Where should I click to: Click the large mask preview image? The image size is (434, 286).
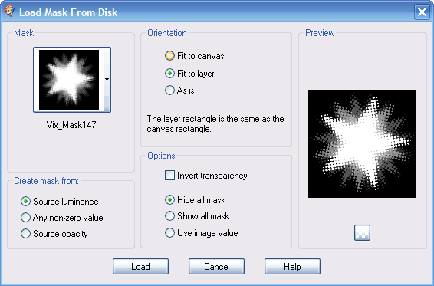coord(362,143)
